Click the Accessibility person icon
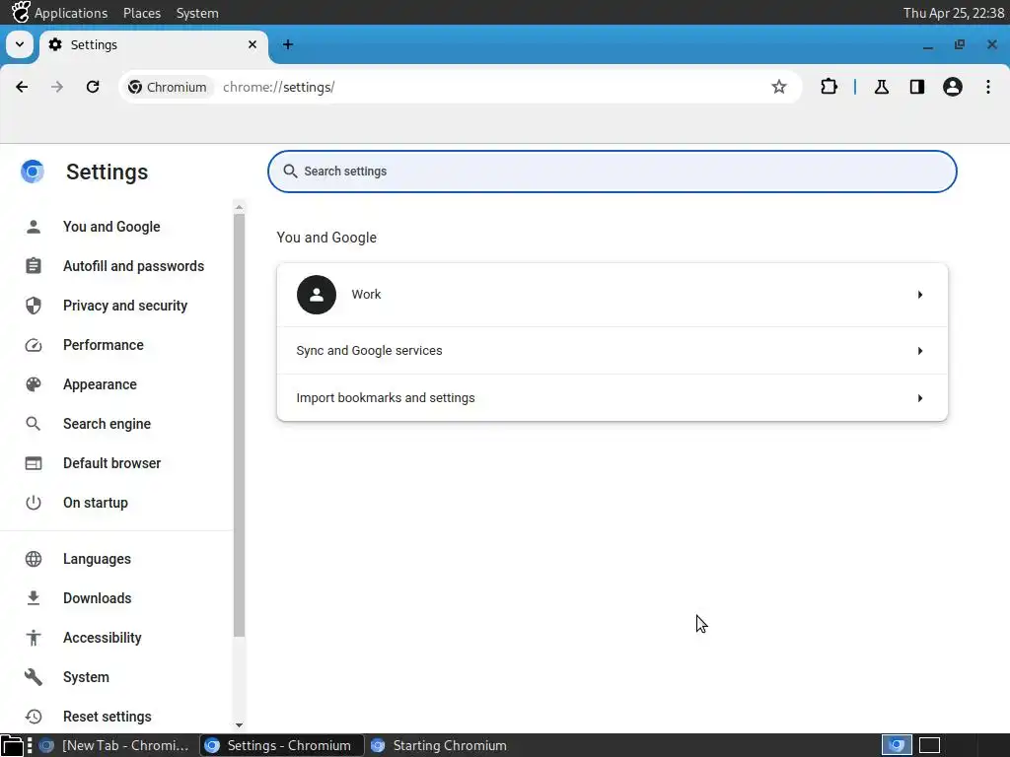1010x757 pixels. point(34,638)
